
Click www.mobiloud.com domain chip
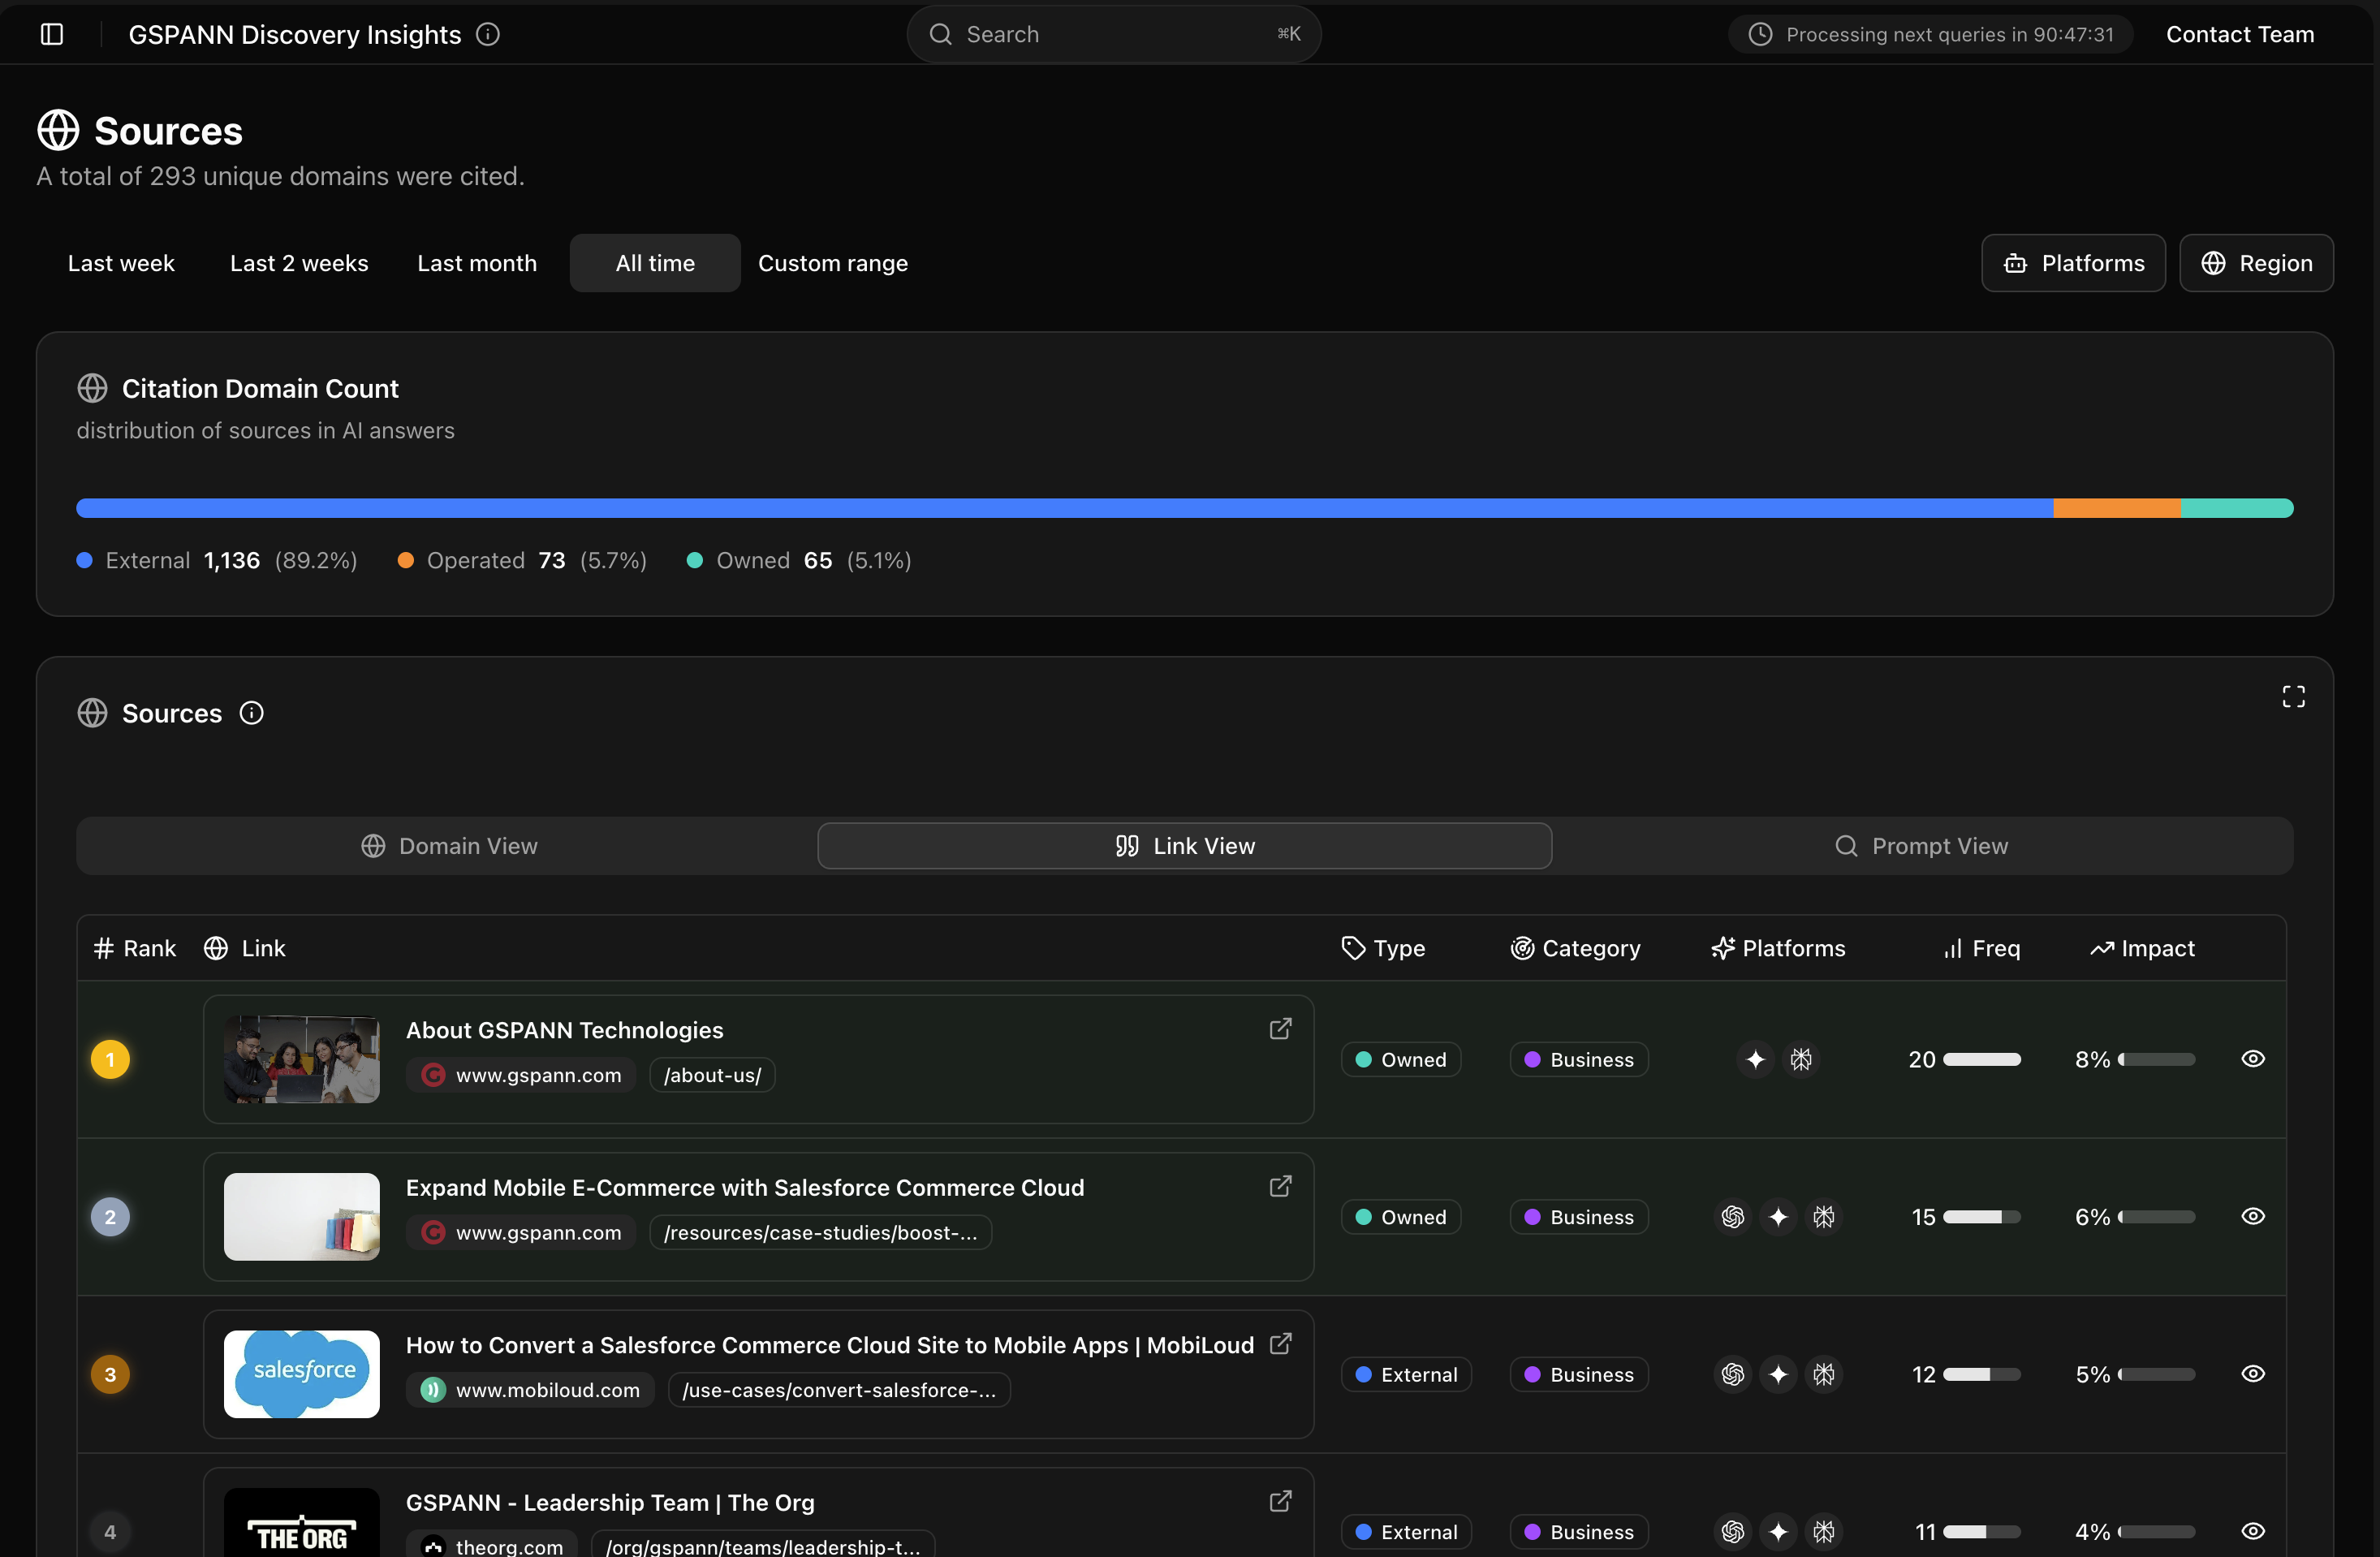(x=530, y=1390)
